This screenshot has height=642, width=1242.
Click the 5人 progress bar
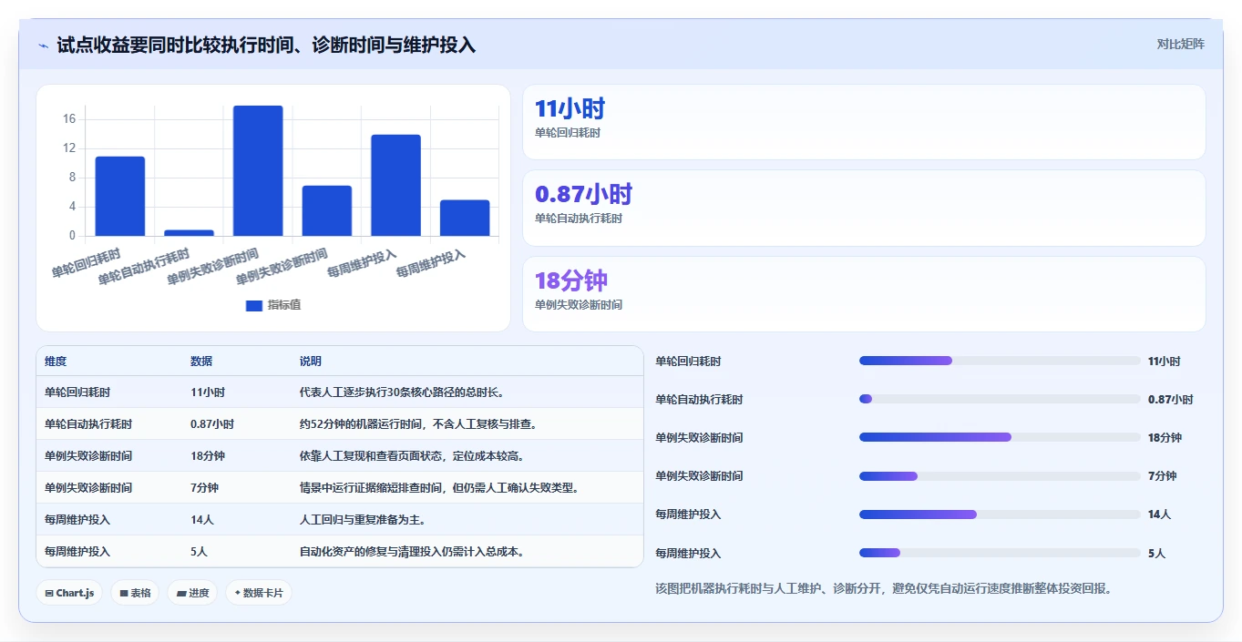(x=1000, y=553)
